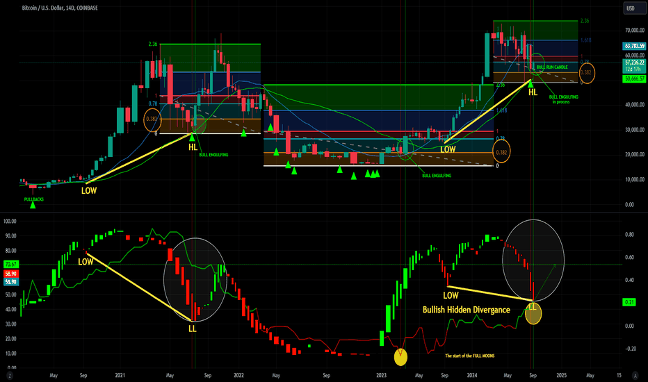Toggle the A auto-scale icon at bottom-right

(635, 376)
